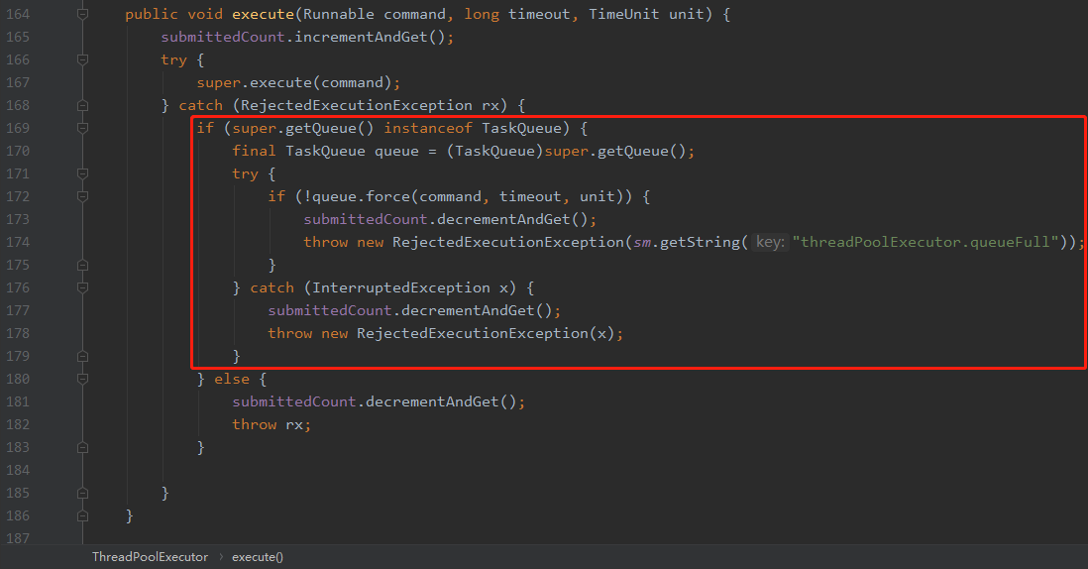Click RejectedExecutionException rx in catch on line 168
The image size is (1088, 569).
[x=371, y=105]
